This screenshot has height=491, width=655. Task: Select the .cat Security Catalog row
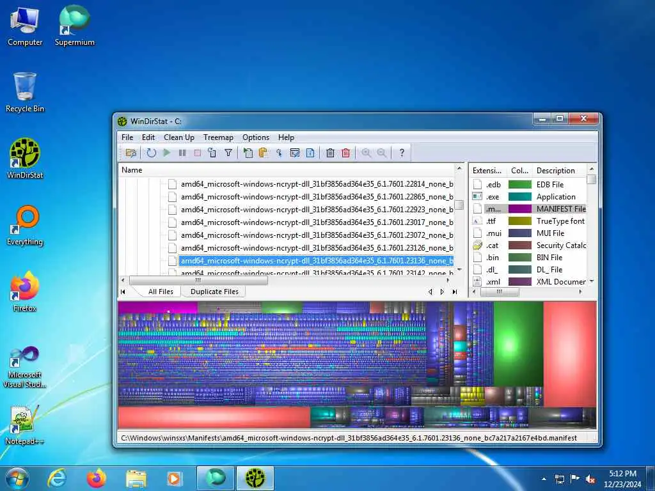coord(529,245)
